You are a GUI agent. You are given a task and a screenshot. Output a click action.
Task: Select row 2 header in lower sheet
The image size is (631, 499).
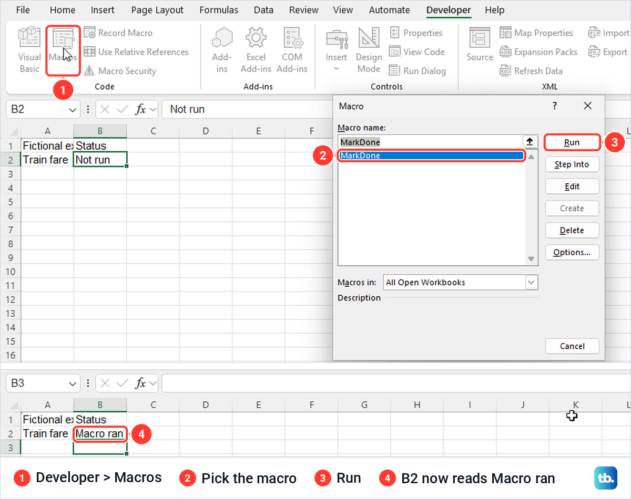point(11,433)
